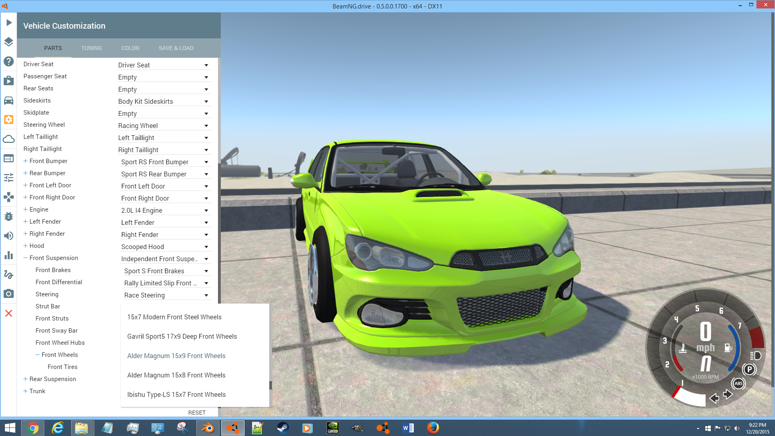
Task: Open the Windows Start button
Action: pyautogui.click(x=10, y=428)
